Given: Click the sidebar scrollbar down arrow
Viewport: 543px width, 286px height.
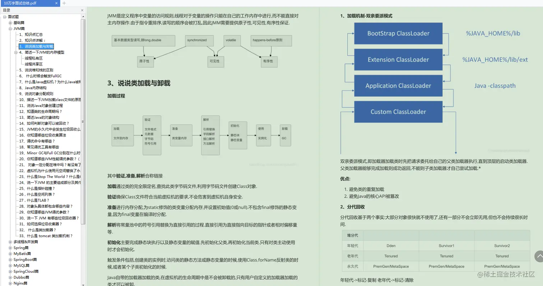Looking at the screenshot, I should click(83, 284).
